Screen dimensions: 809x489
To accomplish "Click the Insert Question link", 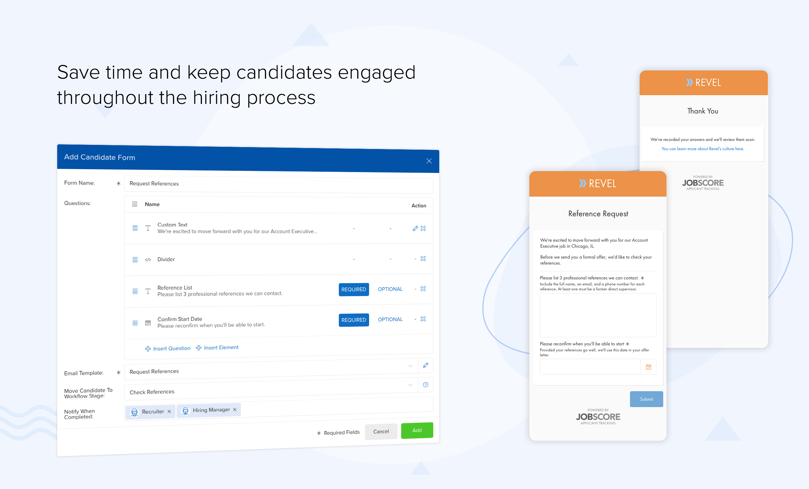I will [167, 347].
